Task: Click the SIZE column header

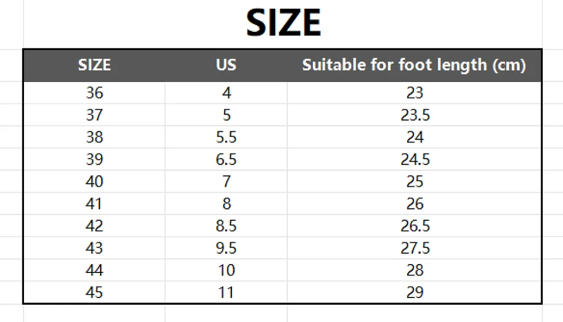Action: [x=94, y=65]
